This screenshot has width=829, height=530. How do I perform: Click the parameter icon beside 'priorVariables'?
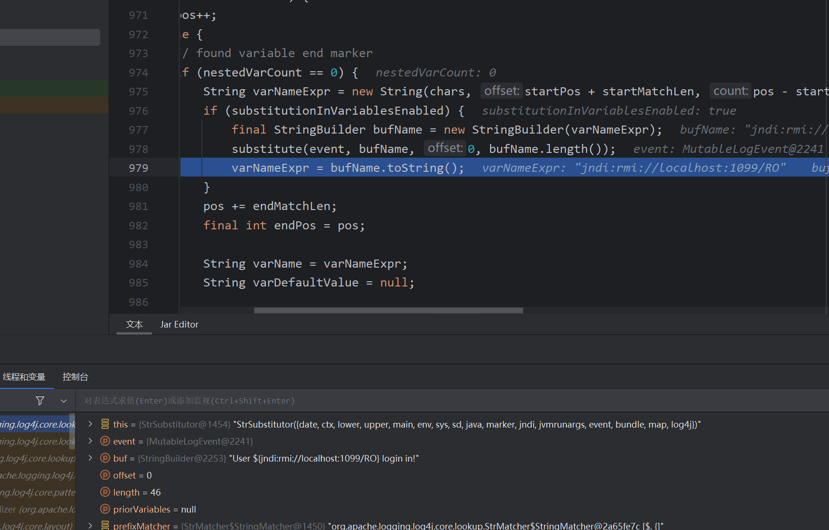tap(105, 509)
